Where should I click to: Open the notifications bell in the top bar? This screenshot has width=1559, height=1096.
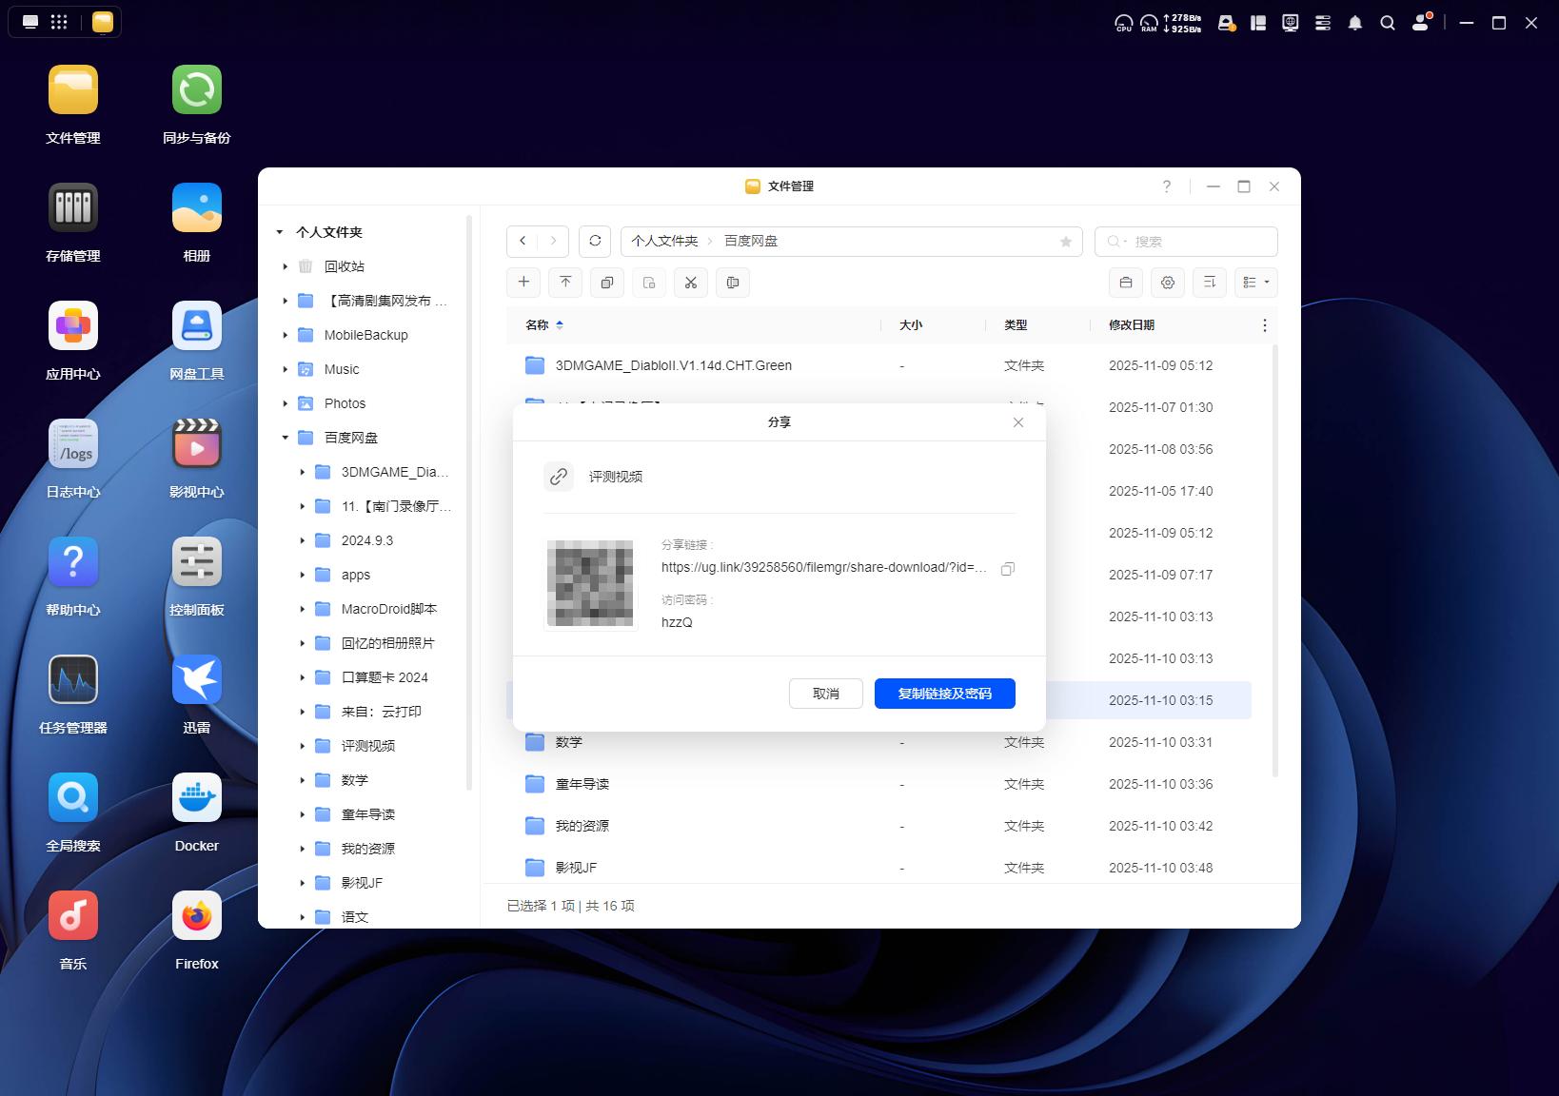[x=1355, y=23]
